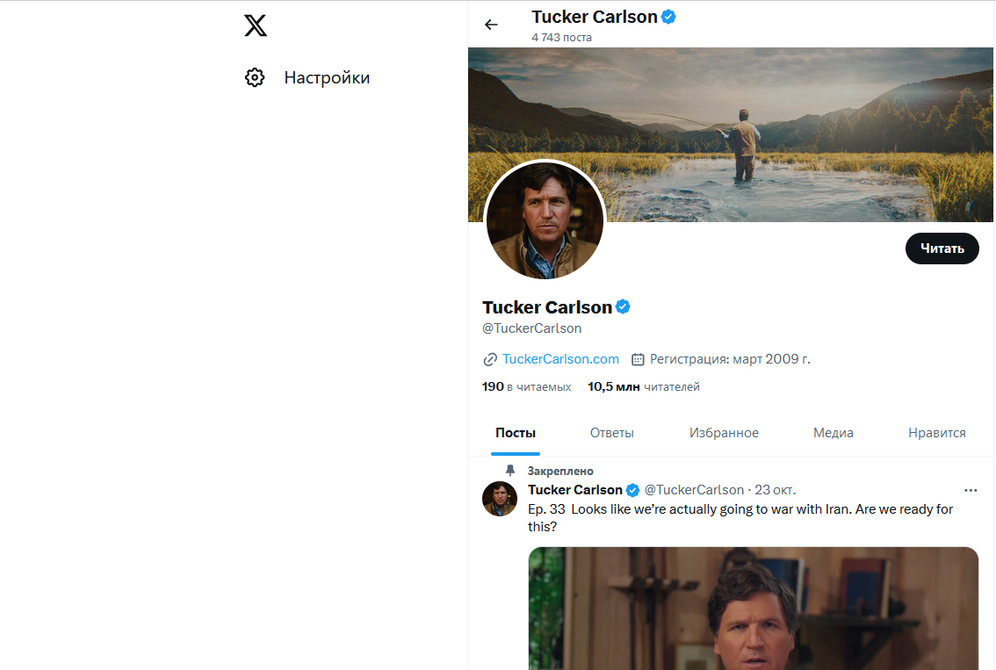This screenshot has width=996, height=670.
Task: Click the link chain icon beside website
Action: pyautogui.click(x=490, y=359)
